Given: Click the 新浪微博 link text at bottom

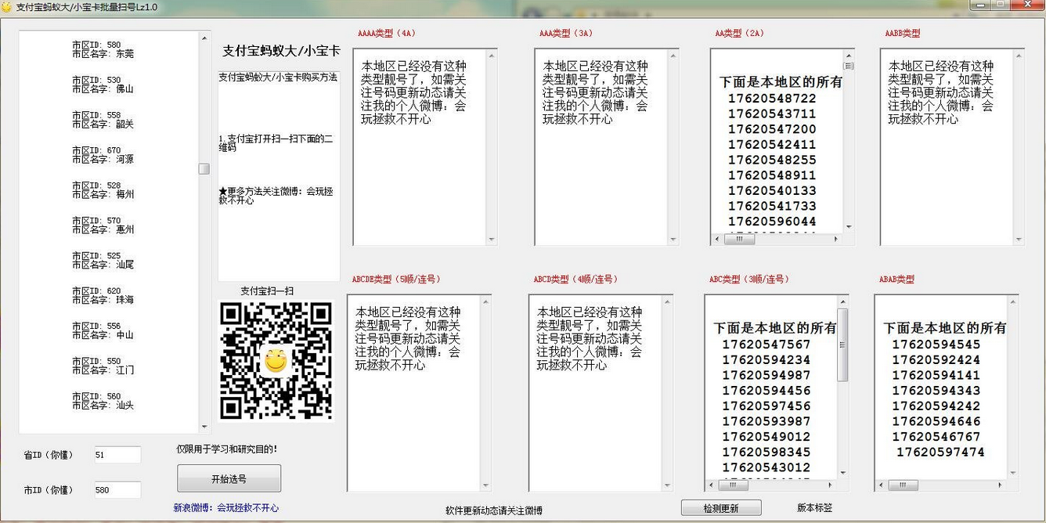Looking at the screenshot, I should click(x=225, y=508).
